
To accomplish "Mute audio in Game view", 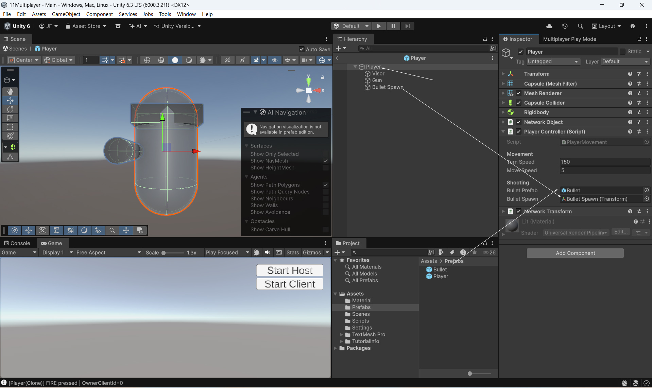I will [x=268, y=252].
